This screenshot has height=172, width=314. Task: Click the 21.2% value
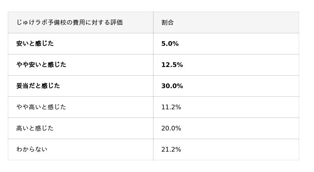tap(171, 150)
